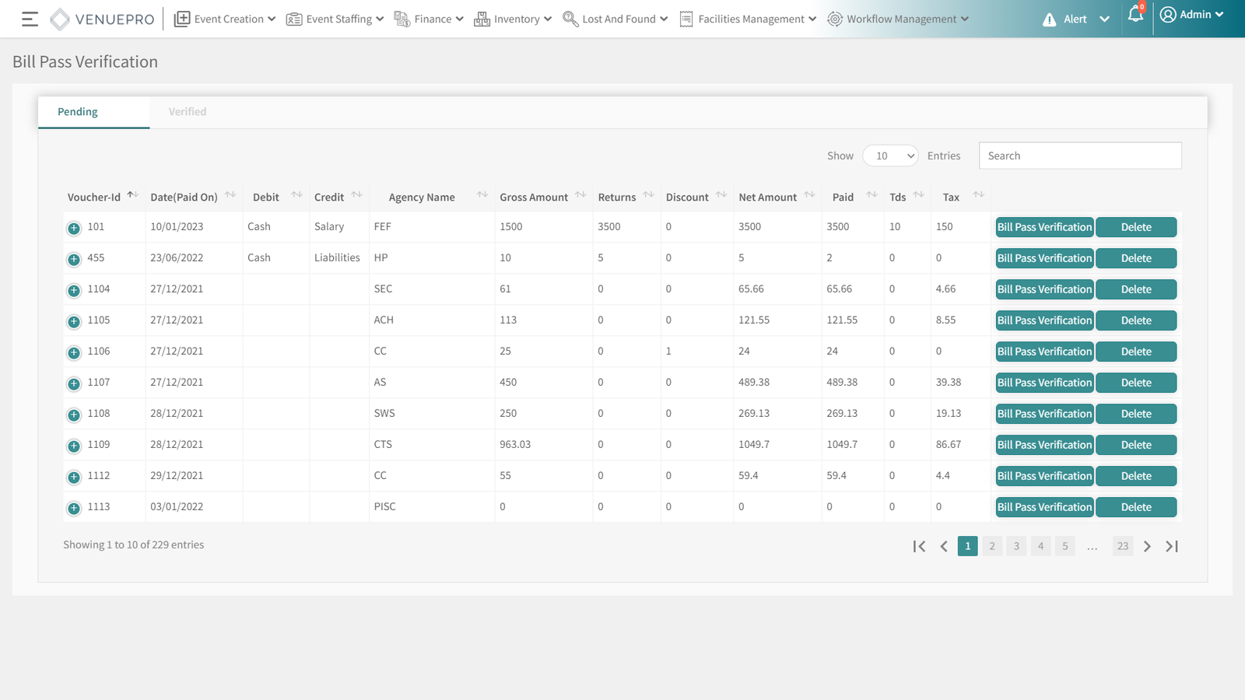
Task: Sort by Voucher-Id column arrows
Action: [x=132, y=195]
